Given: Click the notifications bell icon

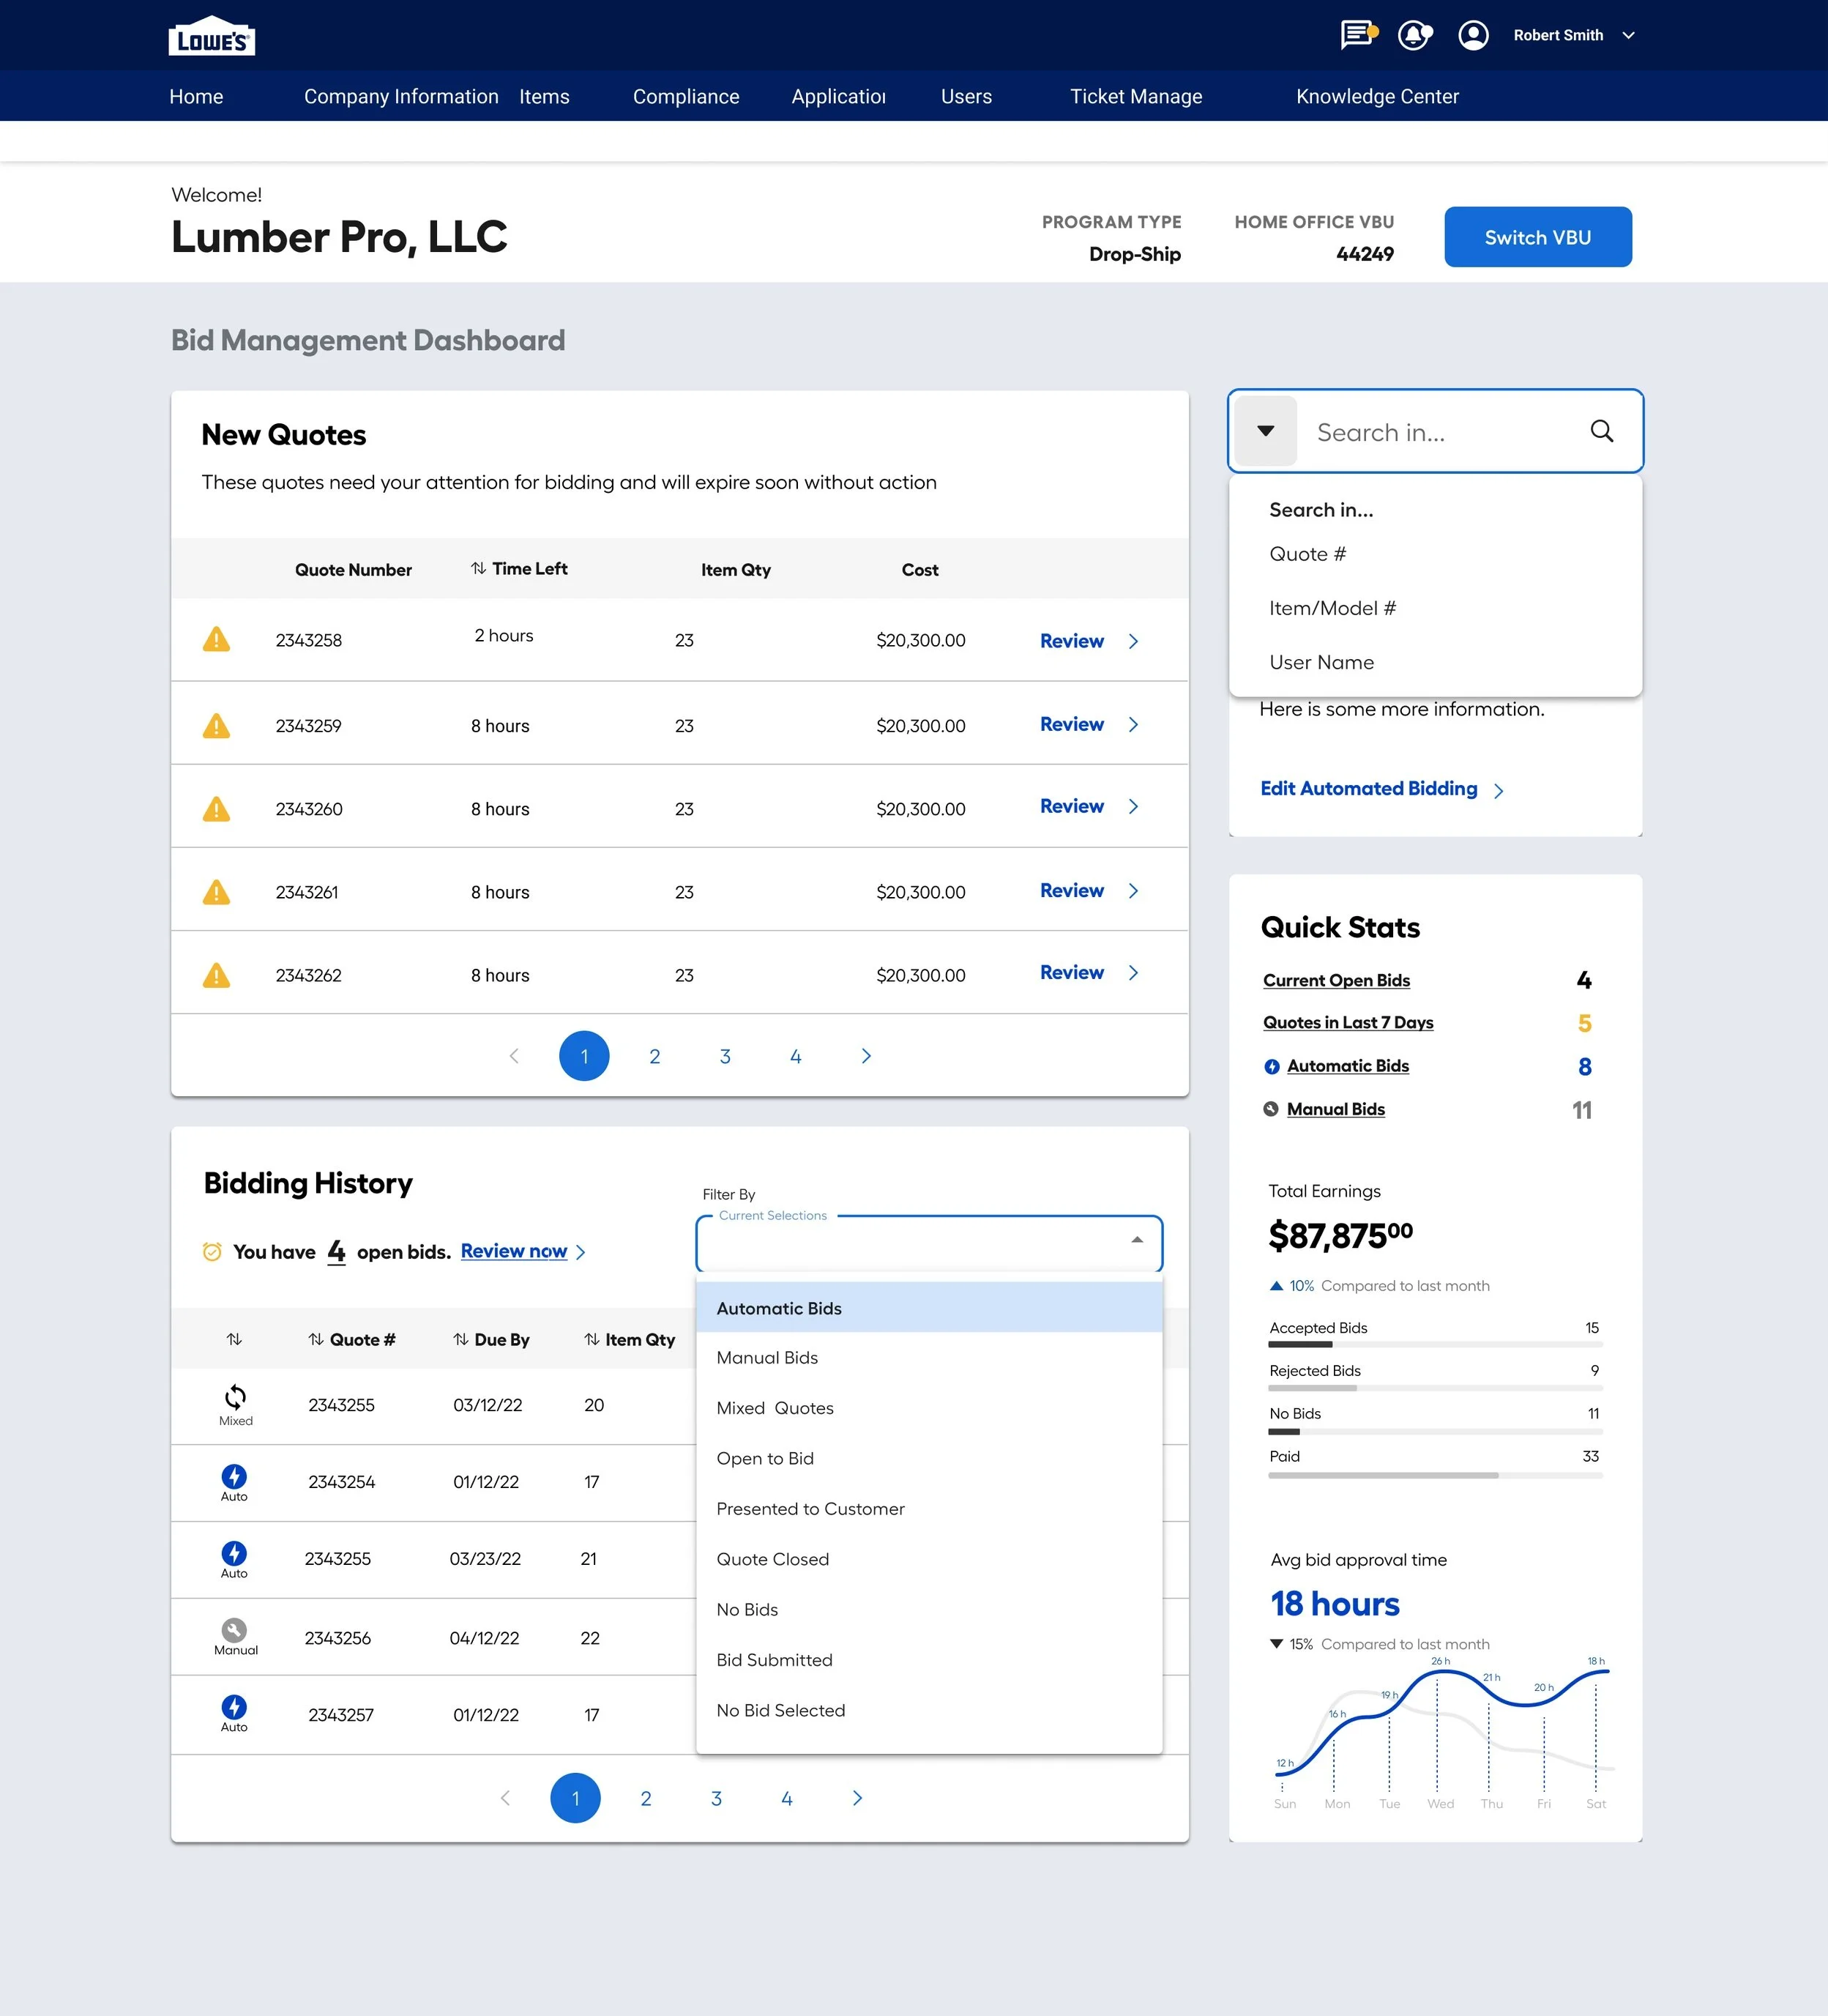Looking at the screenshot, I should (x=1413, y=35).
